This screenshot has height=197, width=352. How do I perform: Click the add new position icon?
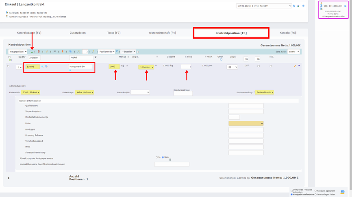[32, 52]
